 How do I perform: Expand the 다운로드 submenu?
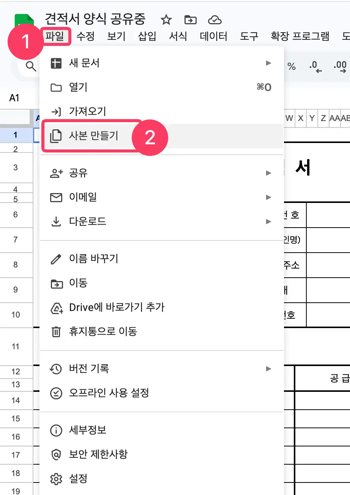(269, 222)
